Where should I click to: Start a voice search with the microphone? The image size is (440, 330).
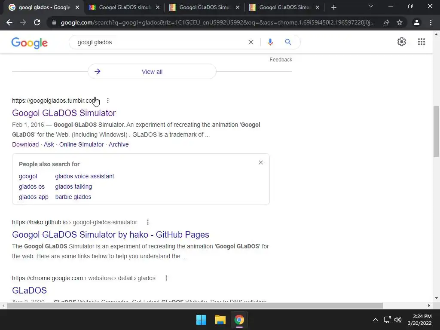click(270, 42)
